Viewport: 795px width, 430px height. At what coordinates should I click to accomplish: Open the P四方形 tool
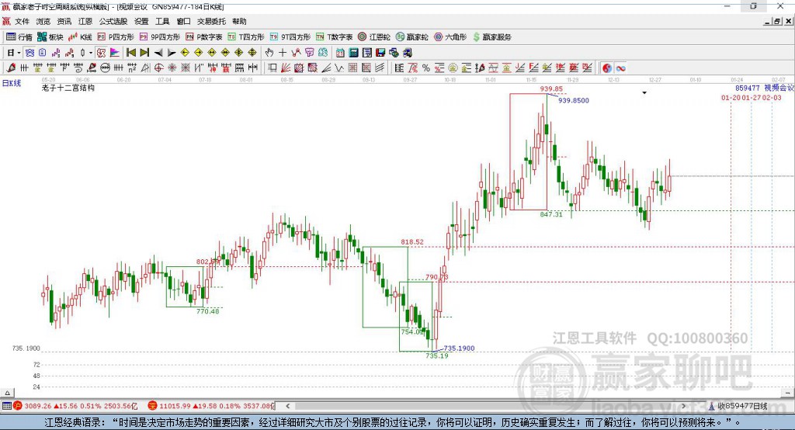(116, 37)
